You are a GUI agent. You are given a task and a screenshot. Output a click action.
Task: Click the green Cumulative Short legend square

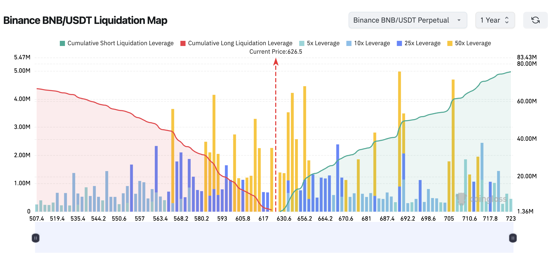point(62,43)
